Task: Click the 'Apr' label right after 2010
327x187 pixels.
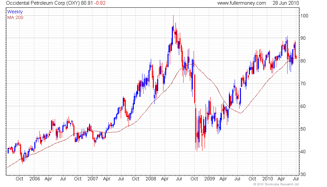Action: pyautogui.click(x=281, y=179)
